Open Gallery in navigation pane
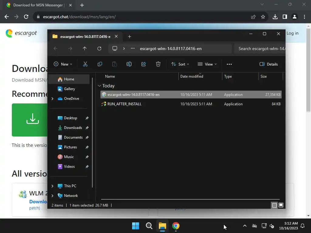 pyautogui.click(x=69, y=89)
